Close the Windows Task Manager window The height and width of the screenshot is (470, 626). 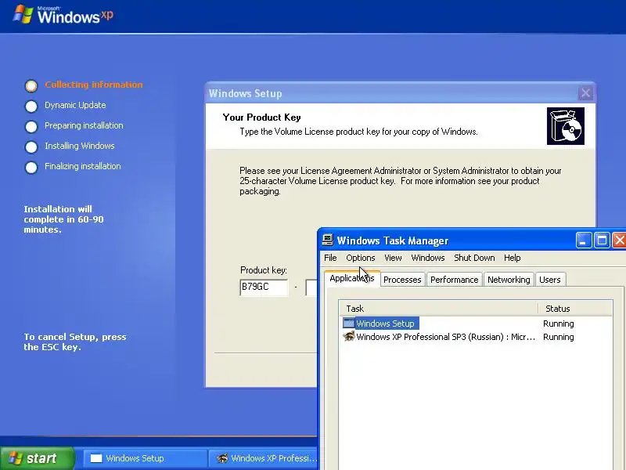coord(619,240)
